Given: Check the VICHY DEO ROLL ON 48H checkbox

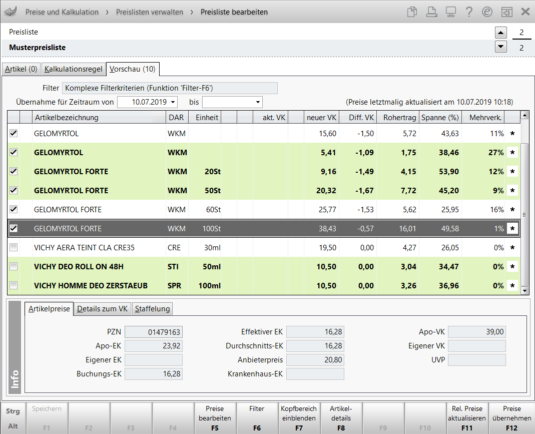Looking at the screenshot, I should [14, 267].
